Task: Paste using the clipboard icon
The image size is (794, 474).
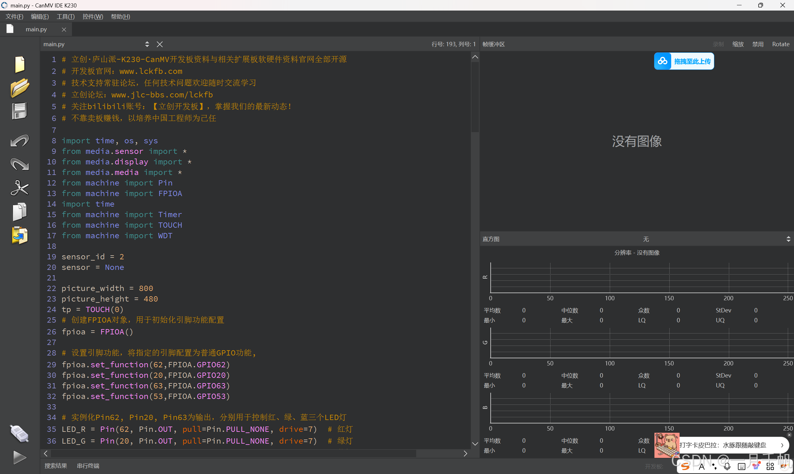Action: [x=20, y=235]
